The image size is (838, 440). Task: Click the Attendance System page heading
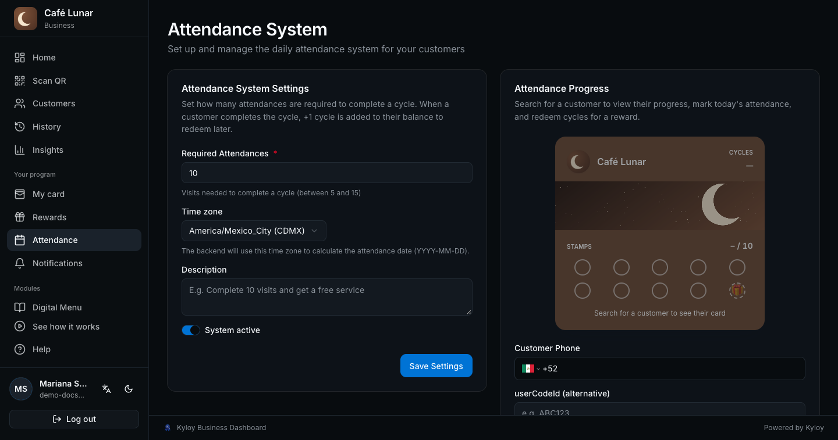[247, 29]
